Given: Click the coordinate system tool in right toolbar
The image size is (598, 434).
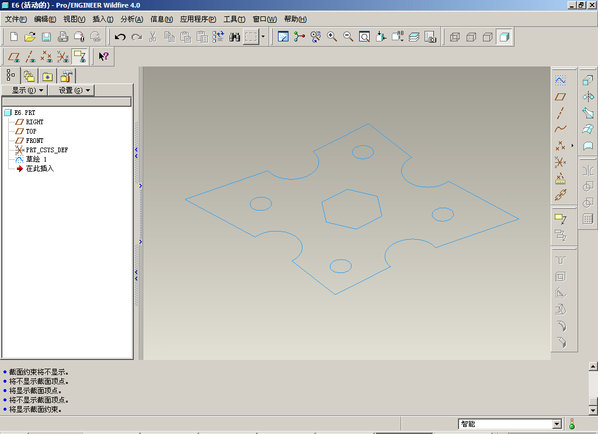Looking at the screenshot, I should 560,162.
